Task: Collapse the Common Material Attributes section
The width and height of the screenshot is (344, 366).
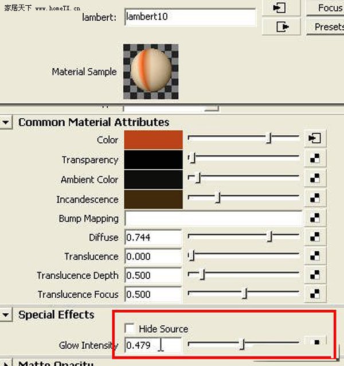Action: [6, 122]
